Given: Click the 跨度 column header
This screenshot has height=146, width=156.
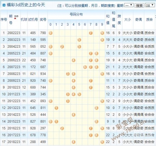Looking at the screenshot, I should pos(119,19).
